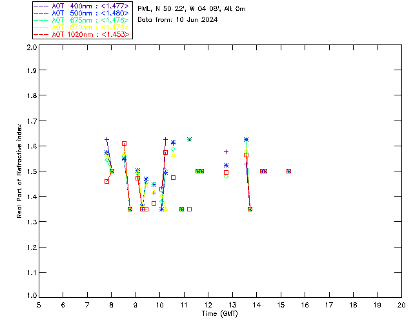Click the y-axis tick label 1.4
Viewport: 413px width, 330px height.
32,197
